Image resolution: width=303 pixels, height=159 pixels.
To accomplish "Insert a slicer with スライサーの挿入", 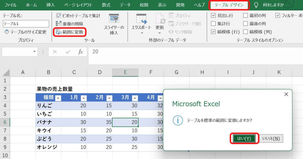I will [114, 24].
